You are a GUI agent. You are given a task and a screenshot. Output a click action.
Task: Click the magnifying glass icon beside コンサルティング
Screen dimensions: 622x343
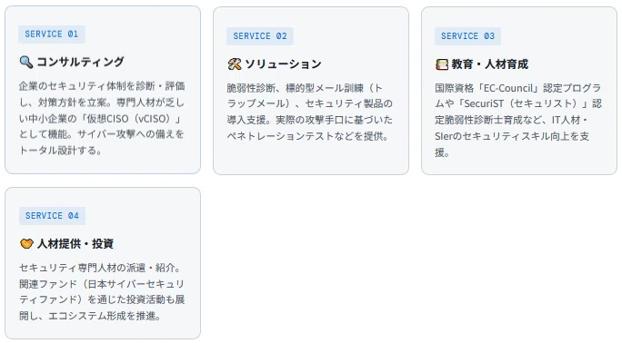[26, 62]
